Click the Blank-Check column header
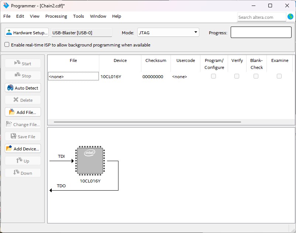The height and width of the screenshot is (233, 296). tap(257, 64)
